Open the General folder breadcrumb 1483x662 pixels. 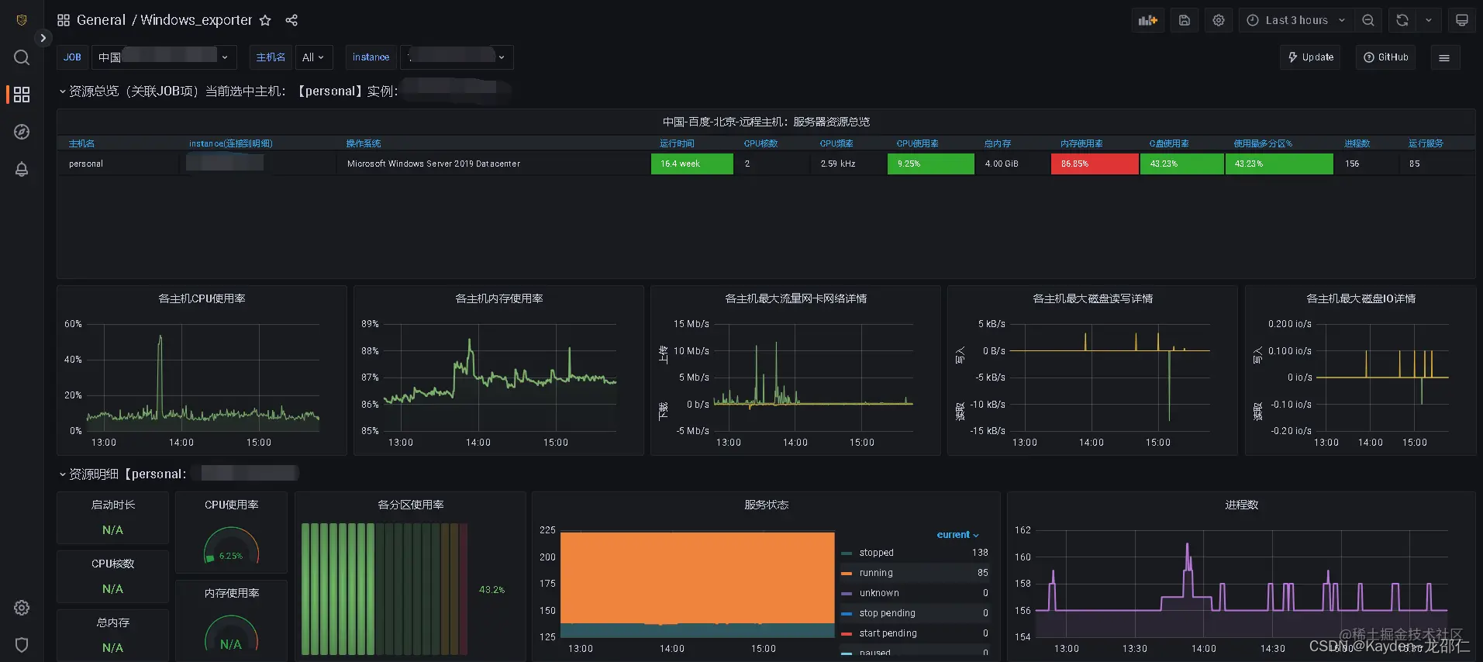click(101, 20)
